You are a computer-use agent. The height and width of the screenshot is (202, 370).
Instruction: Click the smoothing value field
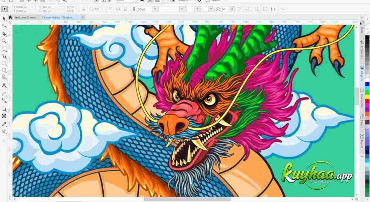click(x=225, y=9)
